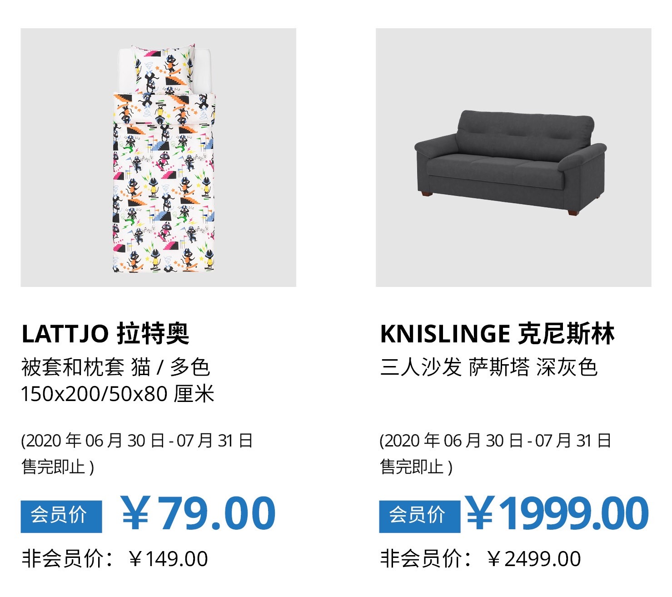Click the yen symbol before 1999.00
Viewport: 672px width, 597px height.
[x=480, y=513]
